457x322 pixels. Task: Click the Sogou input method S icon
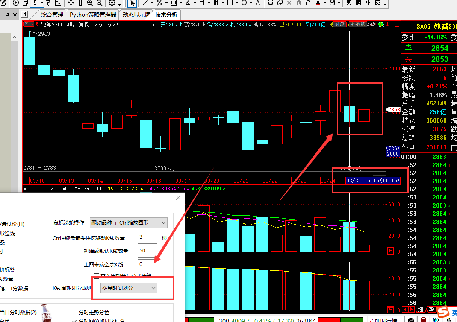pos(443,312)
